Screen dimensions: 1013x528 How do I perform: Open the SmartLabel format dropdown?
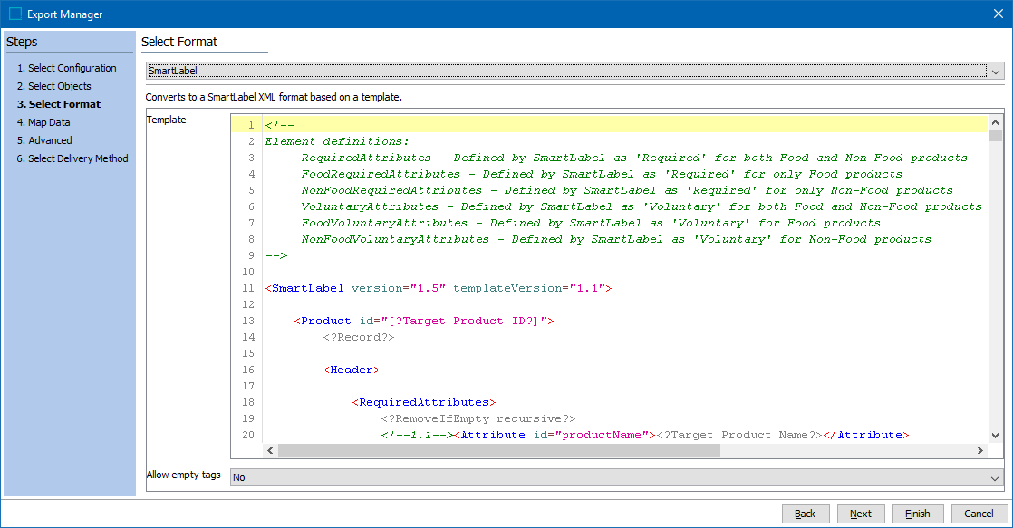pyautogui.click(x=996, y=72)
